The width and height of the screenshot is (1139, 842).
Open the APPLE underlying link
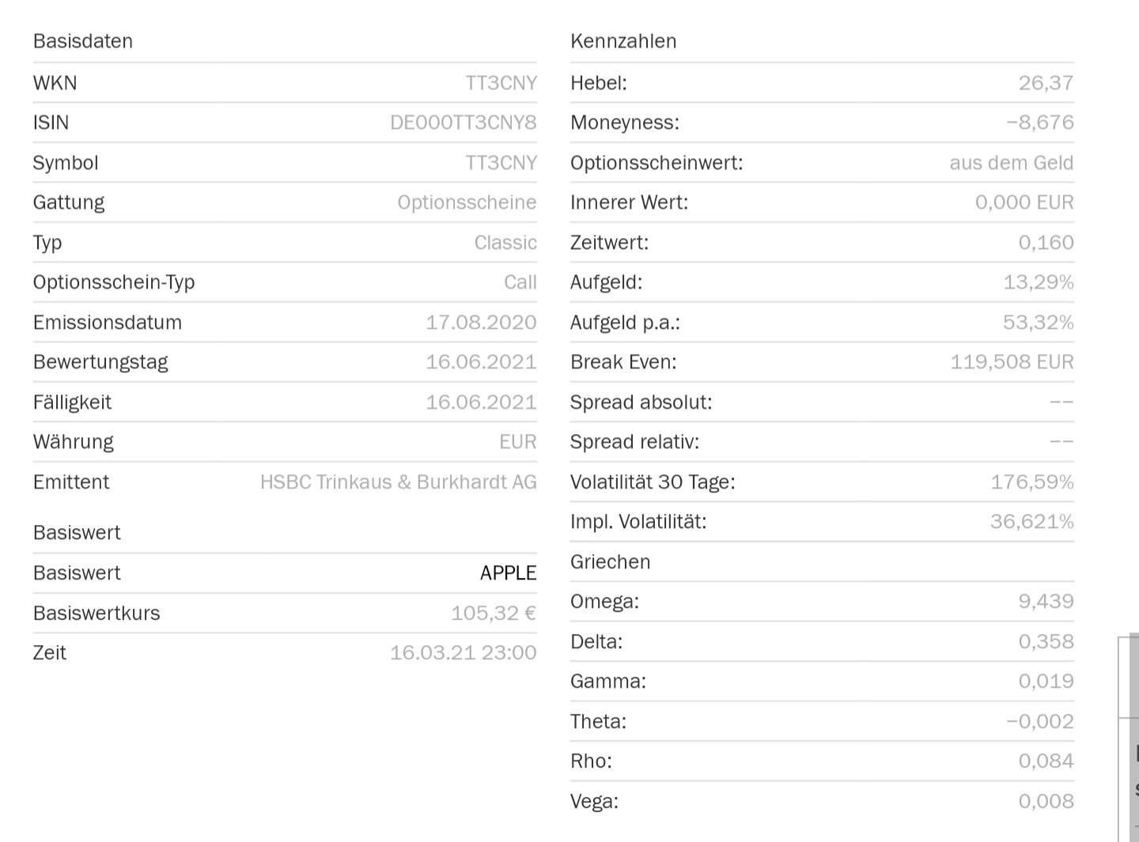pos(508,573)
